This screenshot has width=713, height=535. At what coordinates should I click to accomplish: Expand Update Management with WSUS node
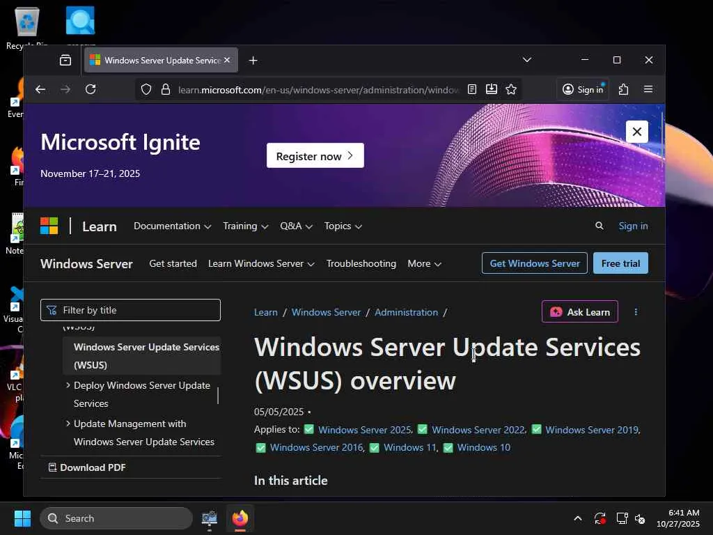pos(68,424)
